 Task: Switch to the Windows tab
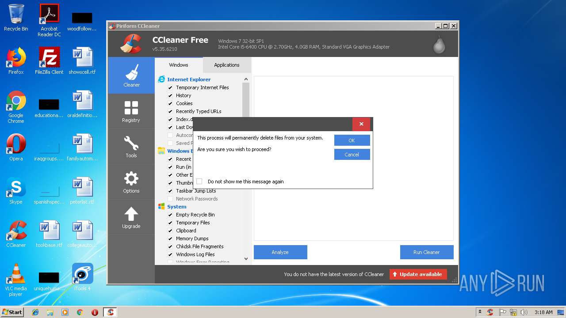pos(179,65)
